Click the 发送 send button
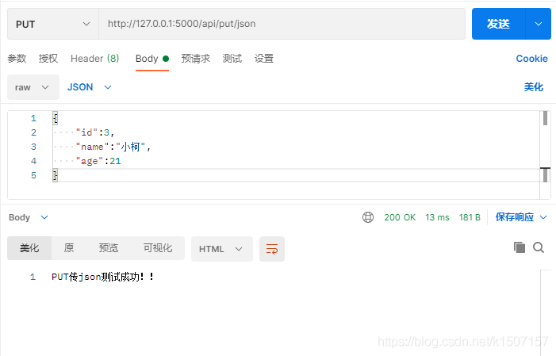This screenshot has height=356, width=556. [x=498, y=24]
